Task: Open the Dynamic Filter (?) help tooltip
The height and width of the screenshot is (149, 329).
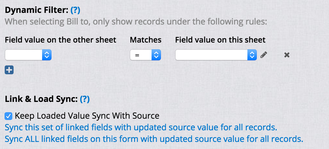Action: (x=75, y=10)
